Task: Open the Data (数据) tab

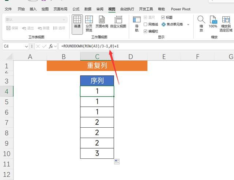Action: coord(88,9)
